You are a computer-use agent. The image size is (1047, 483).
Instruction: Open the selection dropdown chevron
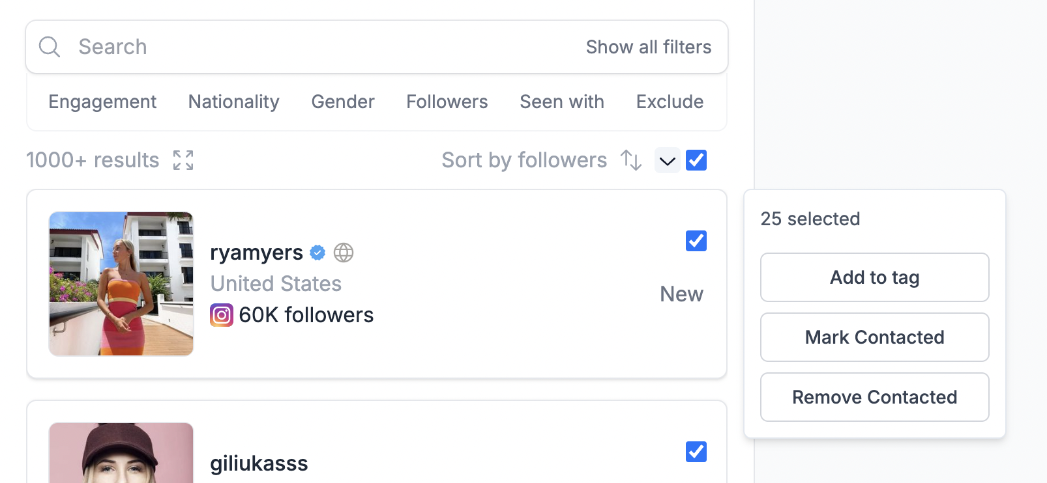668,161
